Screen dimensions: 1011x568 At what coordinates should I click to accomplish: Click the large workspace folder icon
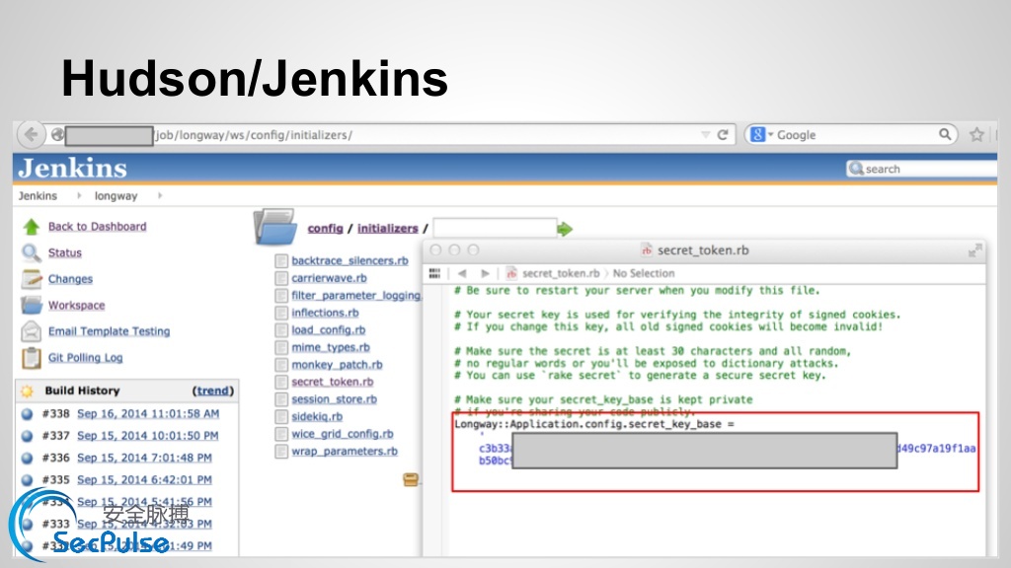(275, 227)
